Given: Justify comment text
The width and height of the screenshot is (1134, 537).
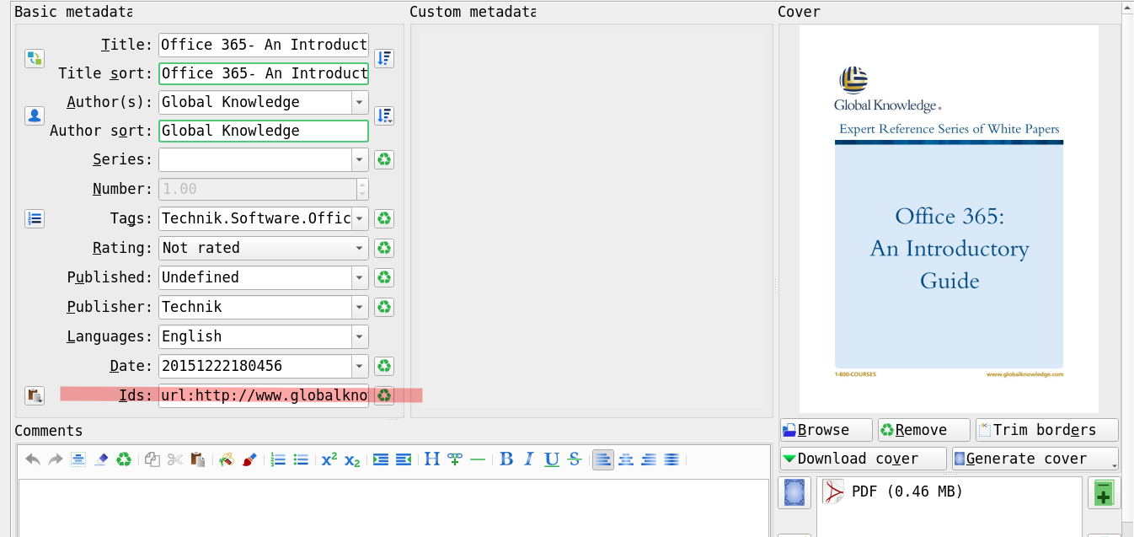Looking at the screenshot, I should [671, 459].
